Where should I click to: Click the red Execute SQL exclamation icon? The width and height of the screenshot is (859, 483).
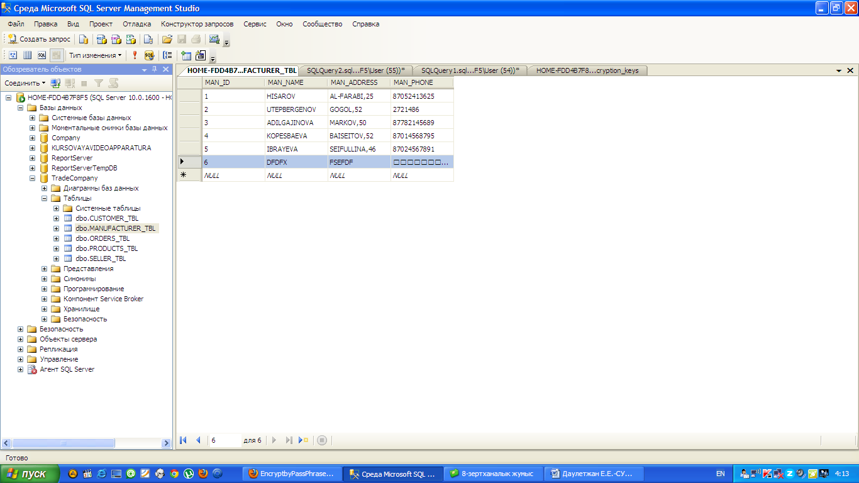click(135, 55)
